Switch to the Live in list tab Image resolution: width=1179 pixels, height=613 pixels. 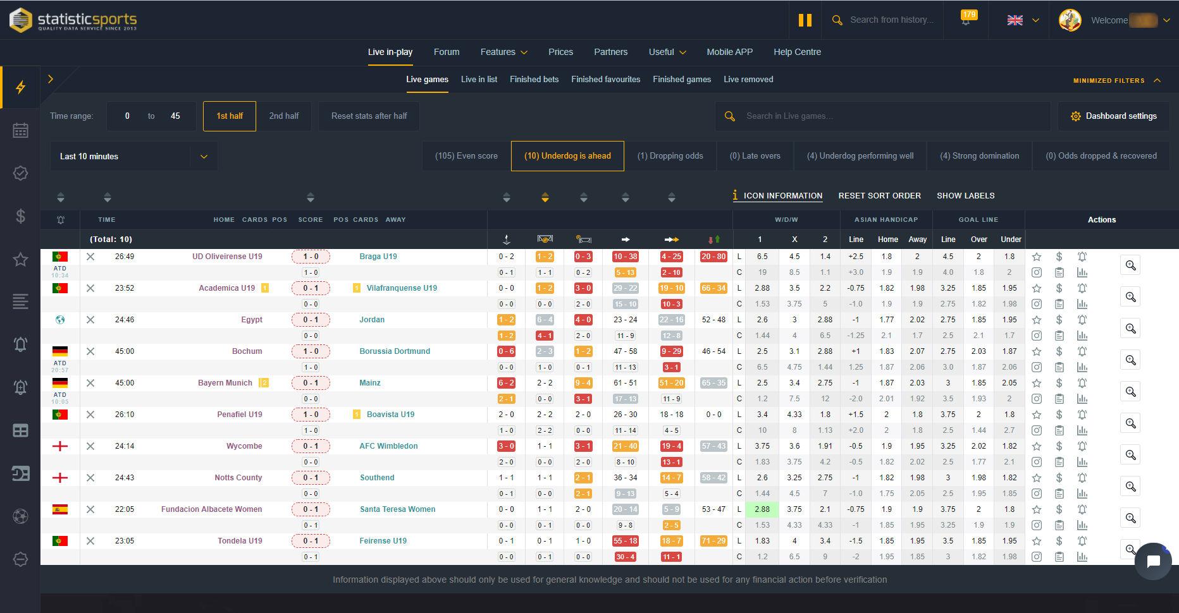(x=479, y=79)
